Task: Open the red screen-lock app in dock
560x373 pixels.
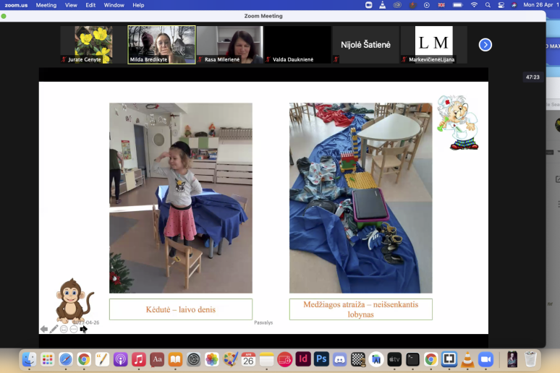Action: (x=284, y=359)
